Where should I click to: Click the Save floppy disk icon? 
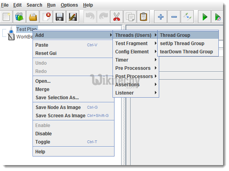click(x=60, y=17)
